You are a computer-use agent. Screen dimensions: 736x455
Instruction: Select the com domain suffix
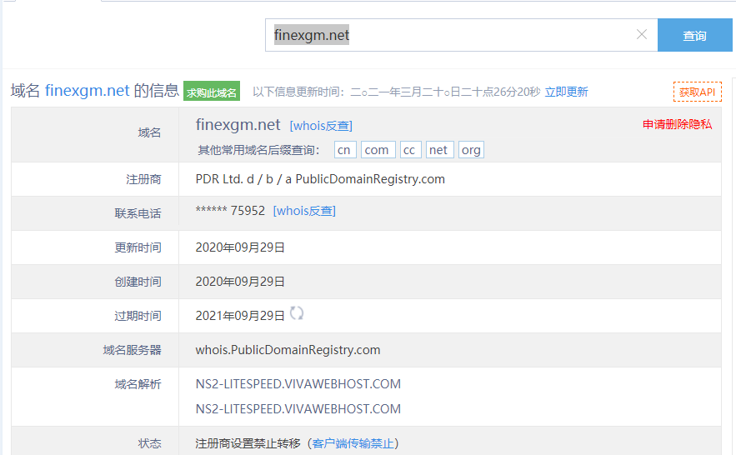pyautogui.click(x=377, y=150)
